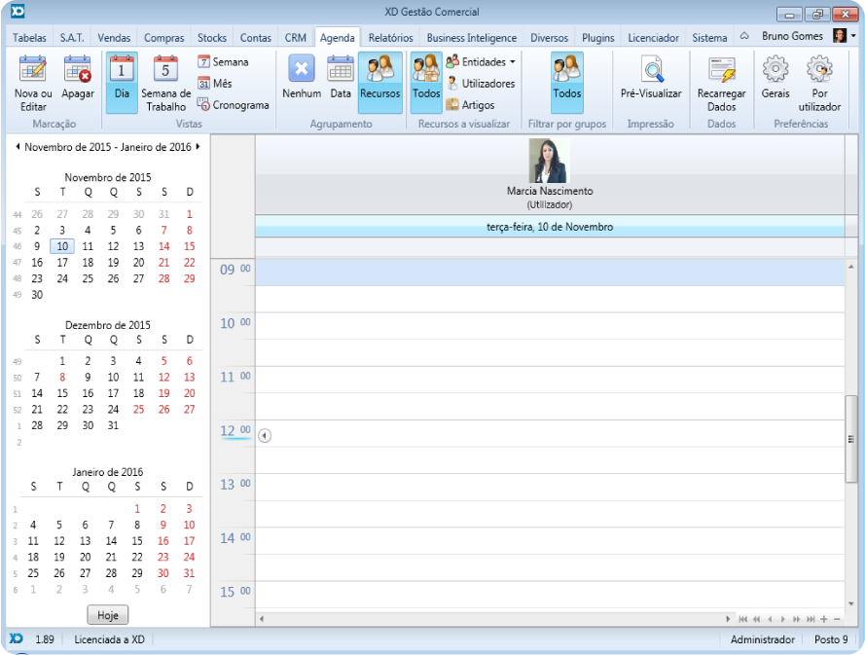This screenshot has height=655, width=865.
Task: Select November 18 in the mini calendar
Action: [x=88, y=263]
